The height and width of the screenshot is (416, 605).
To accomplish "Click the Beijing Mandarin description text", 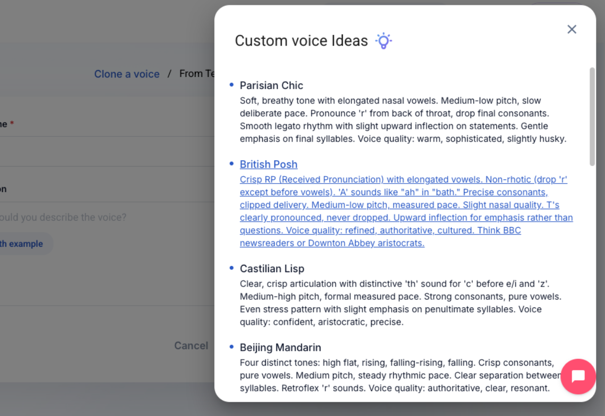I will [x=400, y=376].
